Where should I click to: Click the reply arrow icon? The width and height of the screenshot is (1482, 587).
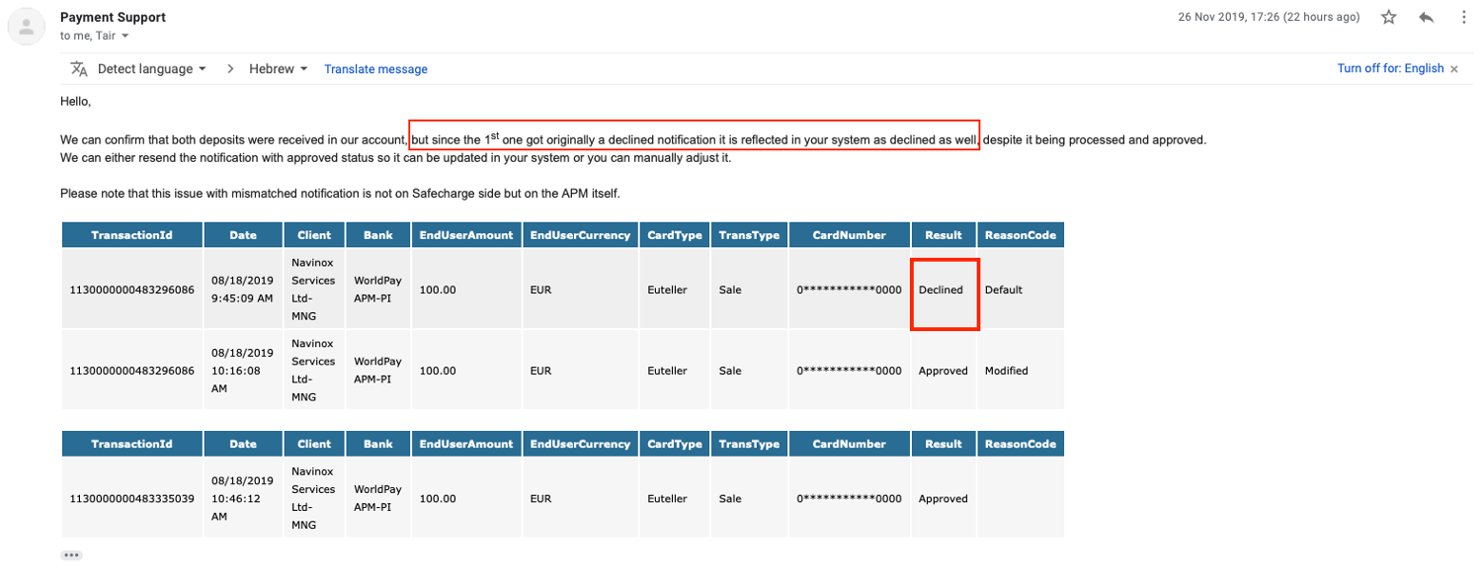coord(1426,18)
